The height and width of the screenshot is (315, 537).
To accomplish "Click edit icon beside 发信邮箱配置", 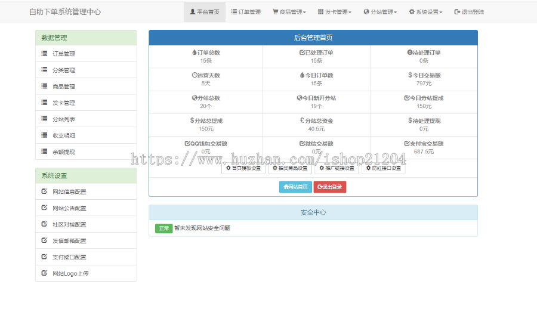I will 44,240.
